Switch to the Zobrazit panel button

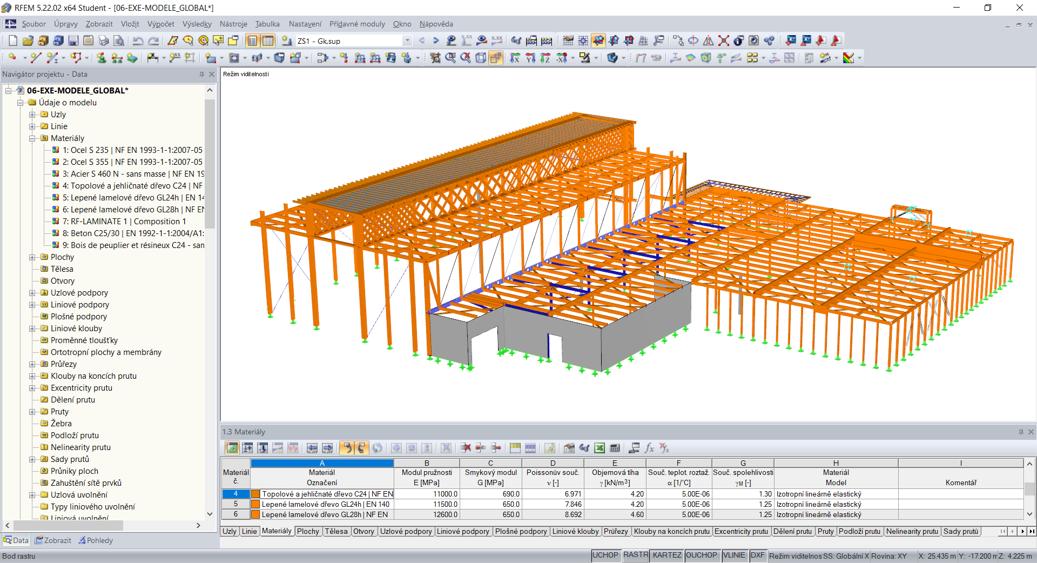pyautogui.click(x=53, y=540)
